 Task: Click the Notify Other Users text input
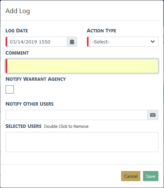76,115
